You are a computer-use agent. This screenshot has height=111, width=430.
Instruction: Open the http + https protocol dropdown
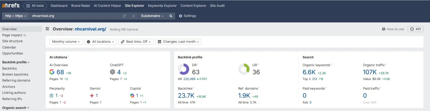click(x=15, y=16)
